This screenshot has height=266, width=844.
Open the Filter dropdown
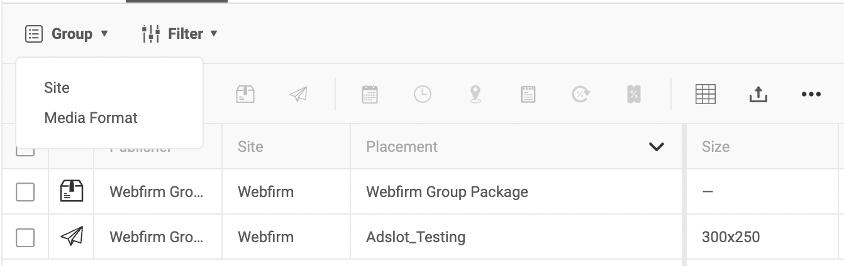coord(180,34)
